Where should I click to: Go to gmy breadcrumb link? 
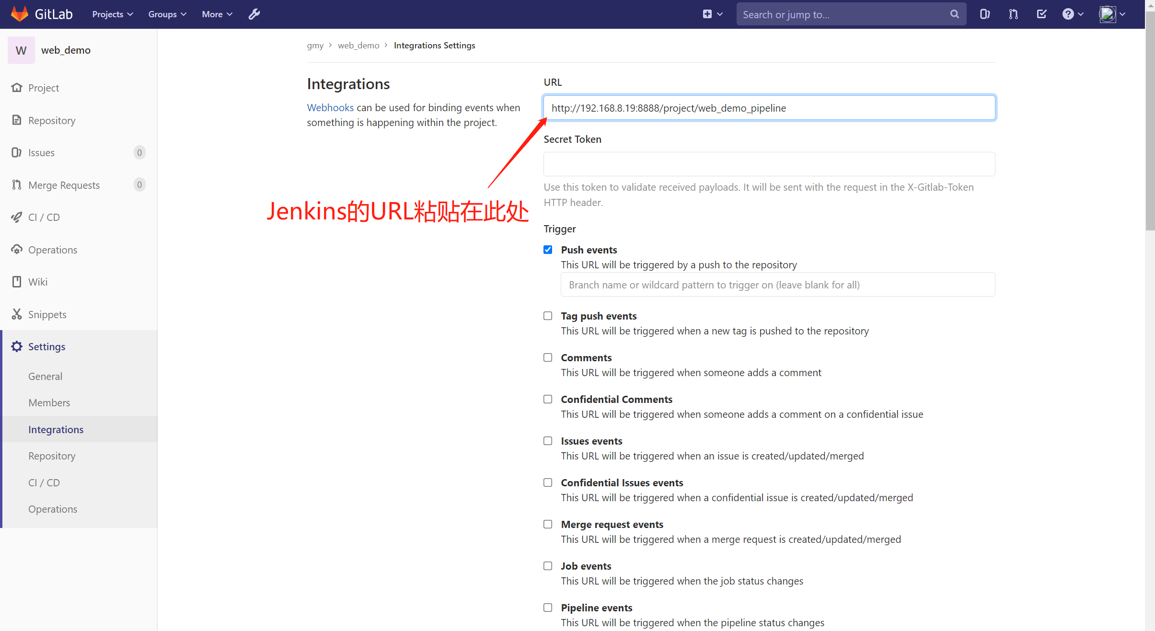point(315,45)
